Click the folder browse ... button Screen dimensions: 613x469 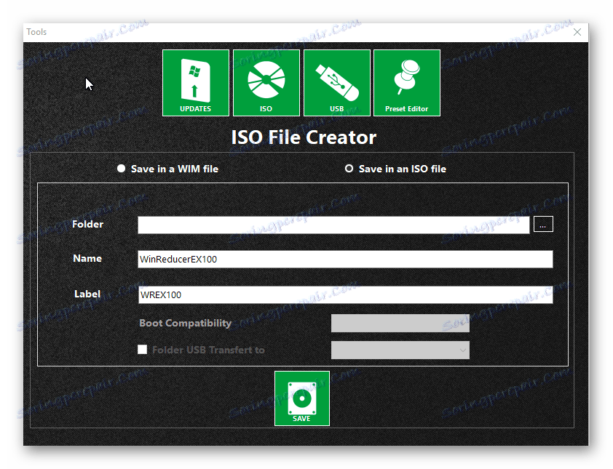tap(542, 224)
